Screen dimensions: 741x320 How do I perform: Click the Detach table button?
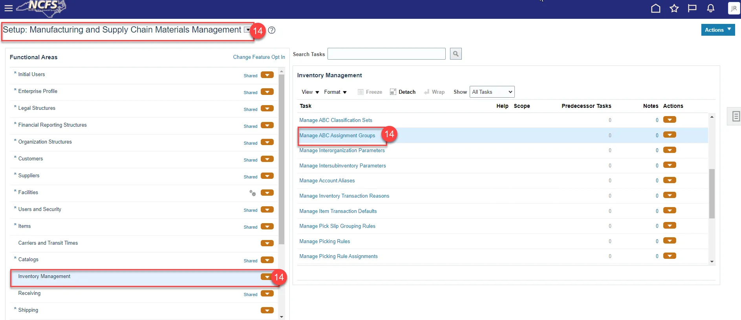(403, 92)
